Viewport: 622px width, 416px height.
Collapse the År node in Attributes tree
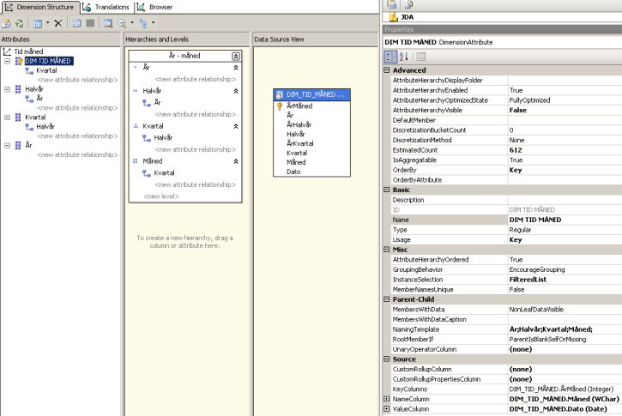(7, 146)
